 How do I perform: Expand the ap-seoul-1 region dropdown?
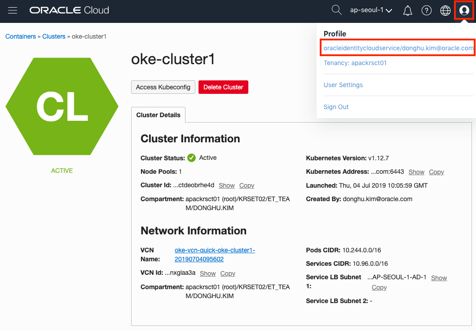tap(371, 10)
